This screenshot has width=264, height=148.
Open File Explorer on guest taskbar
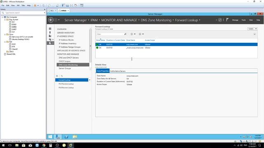(x=75, y=137)
